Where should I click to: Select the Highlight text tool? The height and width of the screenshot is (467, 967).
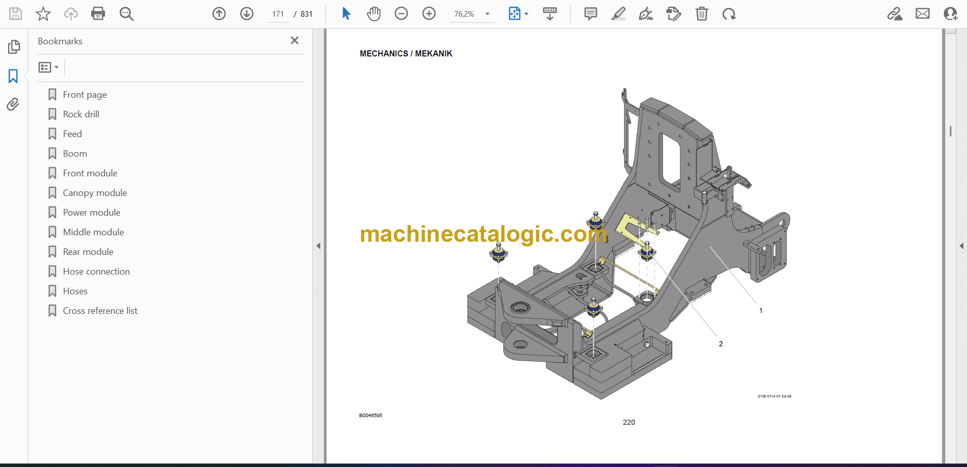[618, 14]
